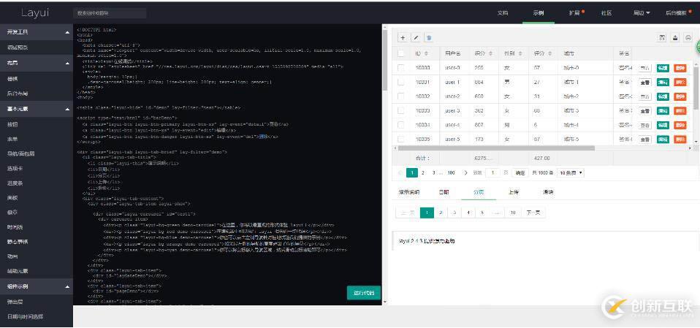Sort by the 评分 column arrows
700x328 pixels.
[549, 53]
